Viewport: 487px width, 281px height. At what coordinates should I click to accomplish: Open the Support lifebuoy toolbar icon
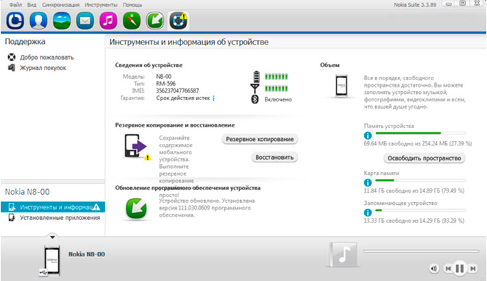pyautogui.click(x=178, y=21)
